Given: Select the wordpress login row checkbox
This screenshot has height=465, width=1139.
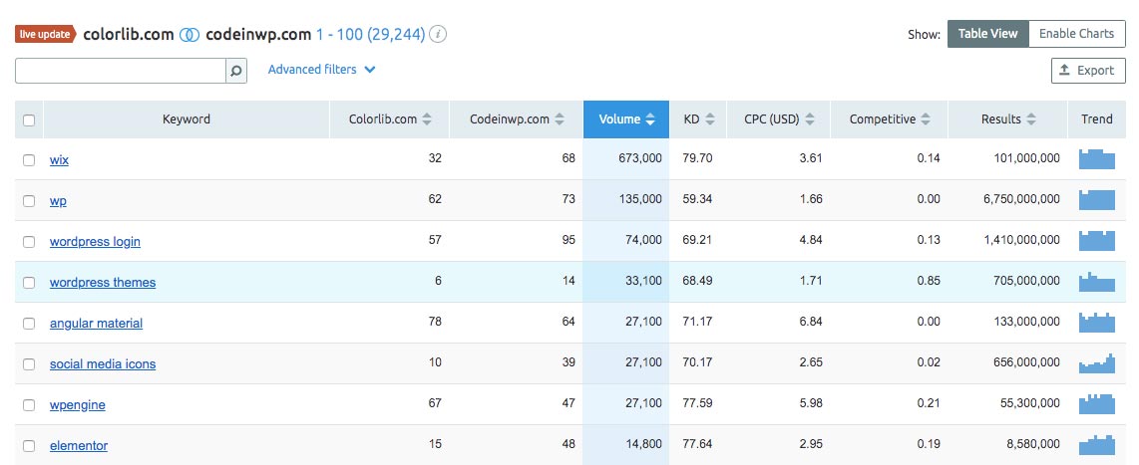Looking at the screenshot, I should click(x=29, y=242).
